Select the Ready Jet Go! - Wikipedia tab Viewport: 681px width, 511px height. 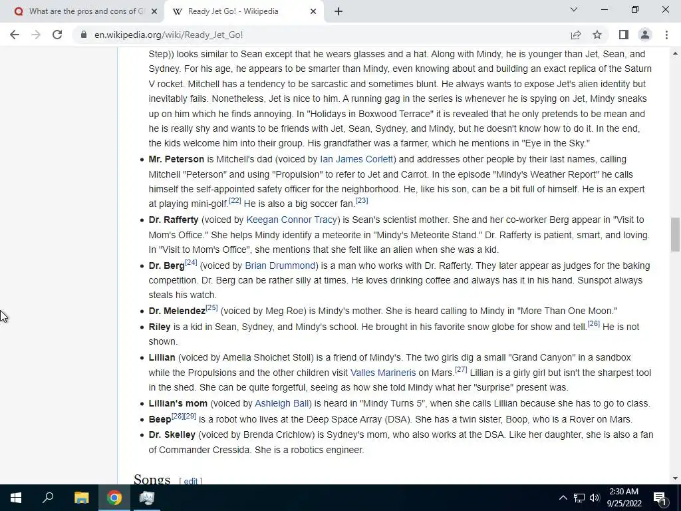243,11
